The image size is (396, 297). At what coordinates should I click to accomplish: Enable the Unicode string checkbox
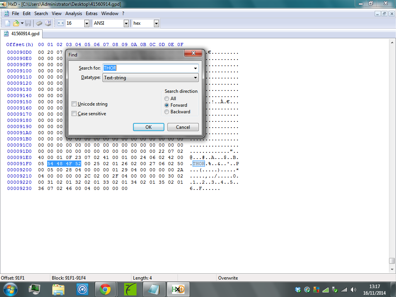(74, 104)
